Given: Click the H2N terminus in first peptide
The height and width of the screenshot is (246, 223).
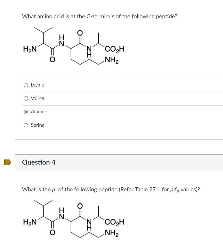Looking at the screenshot, I should pos(29,49).
